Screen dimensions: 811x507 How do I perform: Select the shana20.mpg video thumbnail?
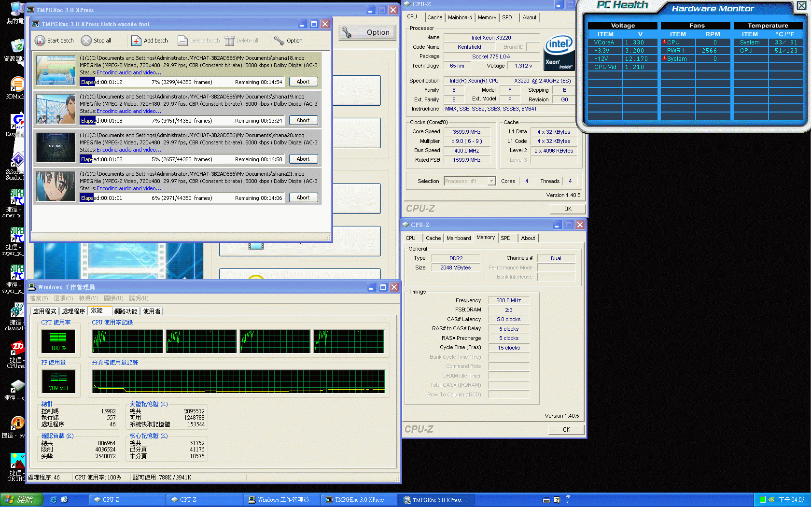pos(56,148)
